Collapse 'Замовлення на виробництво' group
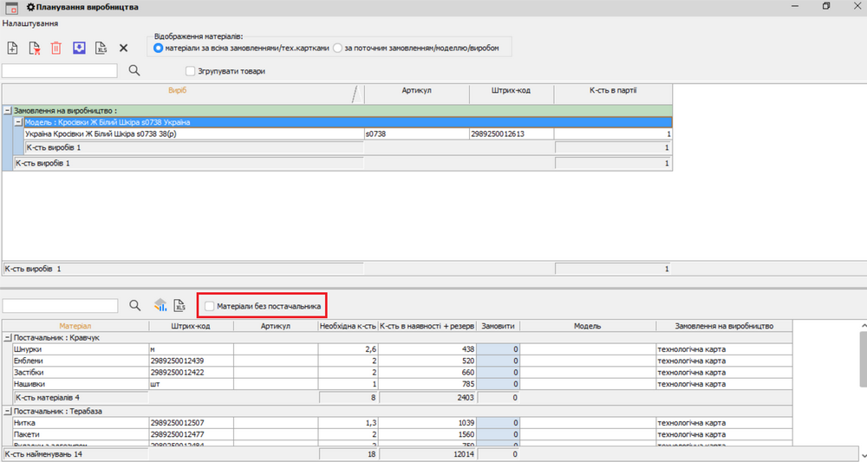 (8, 111)
